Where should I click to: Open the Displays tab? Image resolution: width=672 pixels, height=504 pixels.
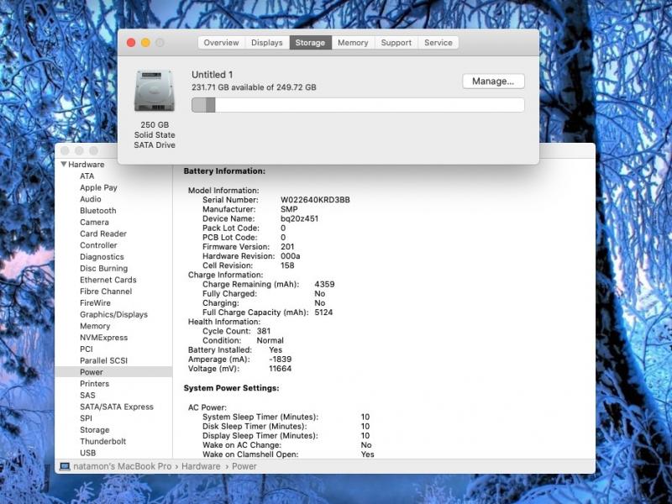(x=267, y=43)
